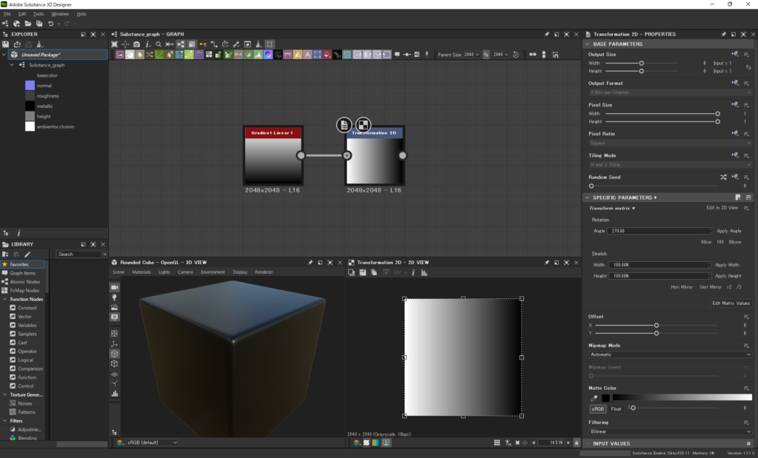
Task: Toggle the tiling grid in 2D view
Action: click(x=497, y=442)
